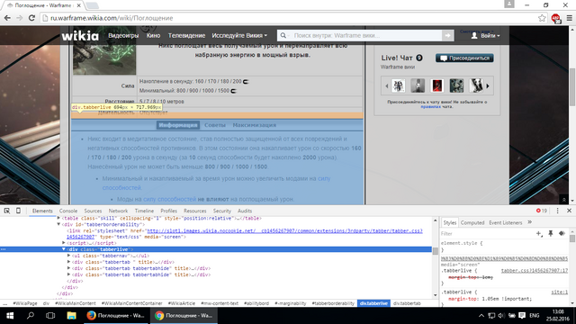The width and height of the screenshot is (576, 324).
Task: Open the Resources tab
Action: click(195, 211)
